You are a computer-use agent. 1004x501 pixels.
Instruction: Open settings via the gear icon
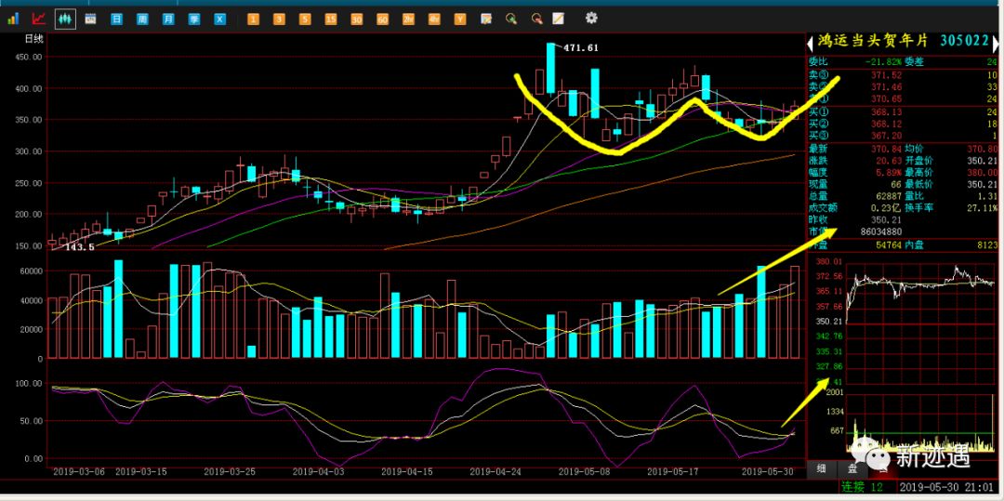(591, 18)
